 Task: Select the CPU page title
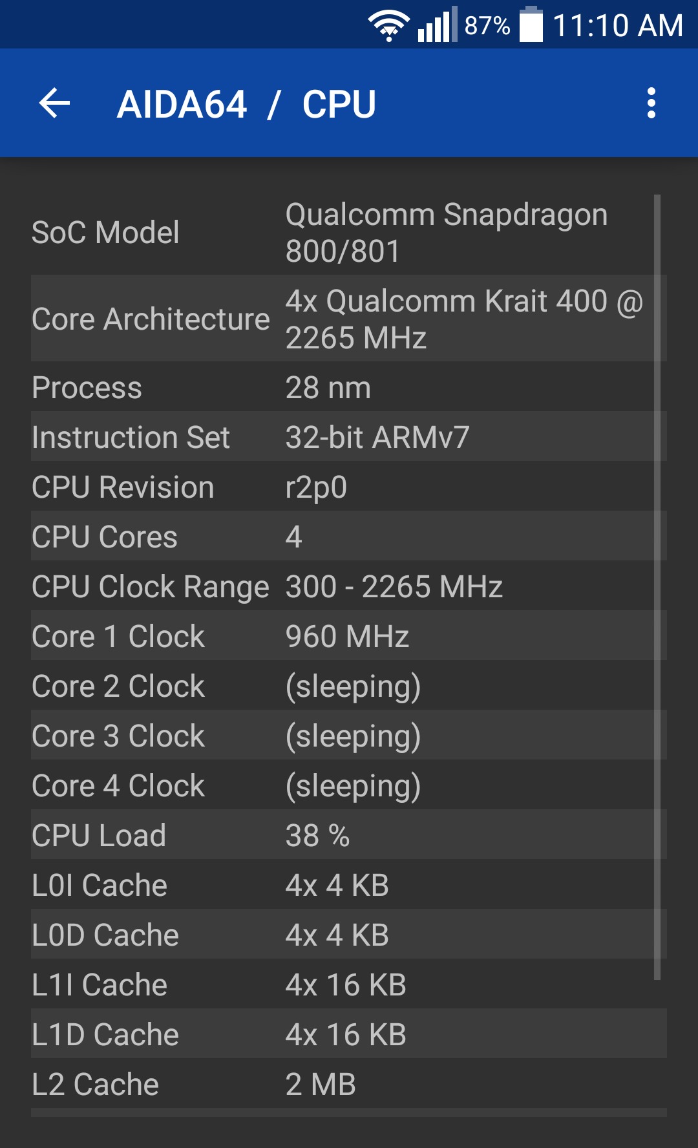pos(339,103)
